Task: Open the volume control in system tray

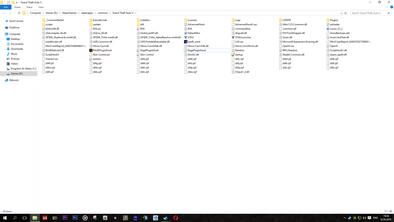Action: click(364, 218)
